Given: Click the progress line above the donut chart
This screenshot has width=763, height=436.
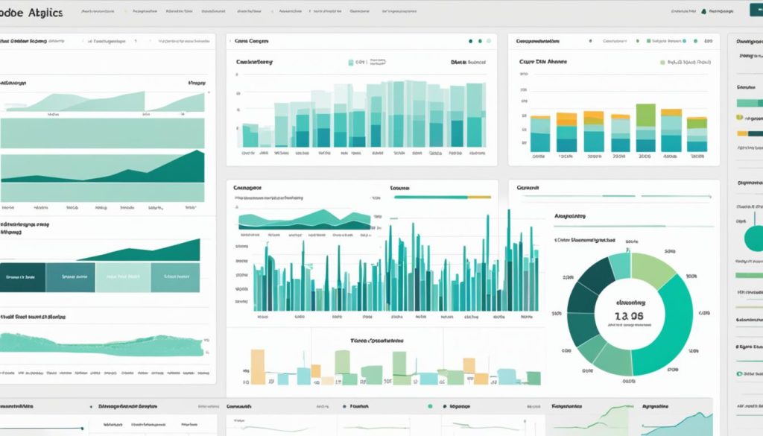Looking at the screenshot, I should click(x=635, y=227).
